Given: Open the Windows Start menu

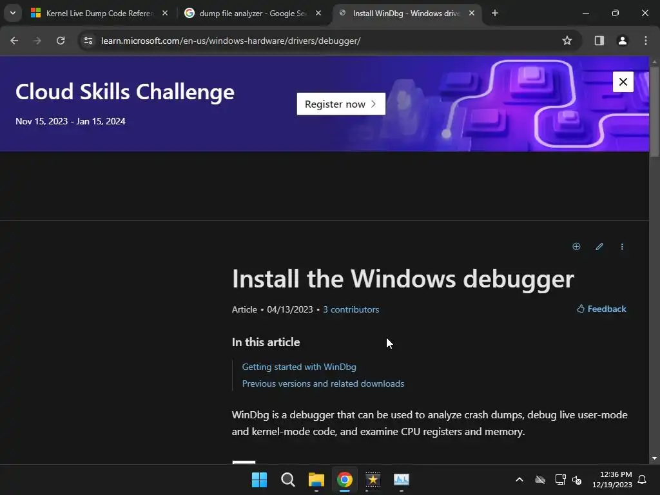Looking at the screenshot, I should (259, 480).
